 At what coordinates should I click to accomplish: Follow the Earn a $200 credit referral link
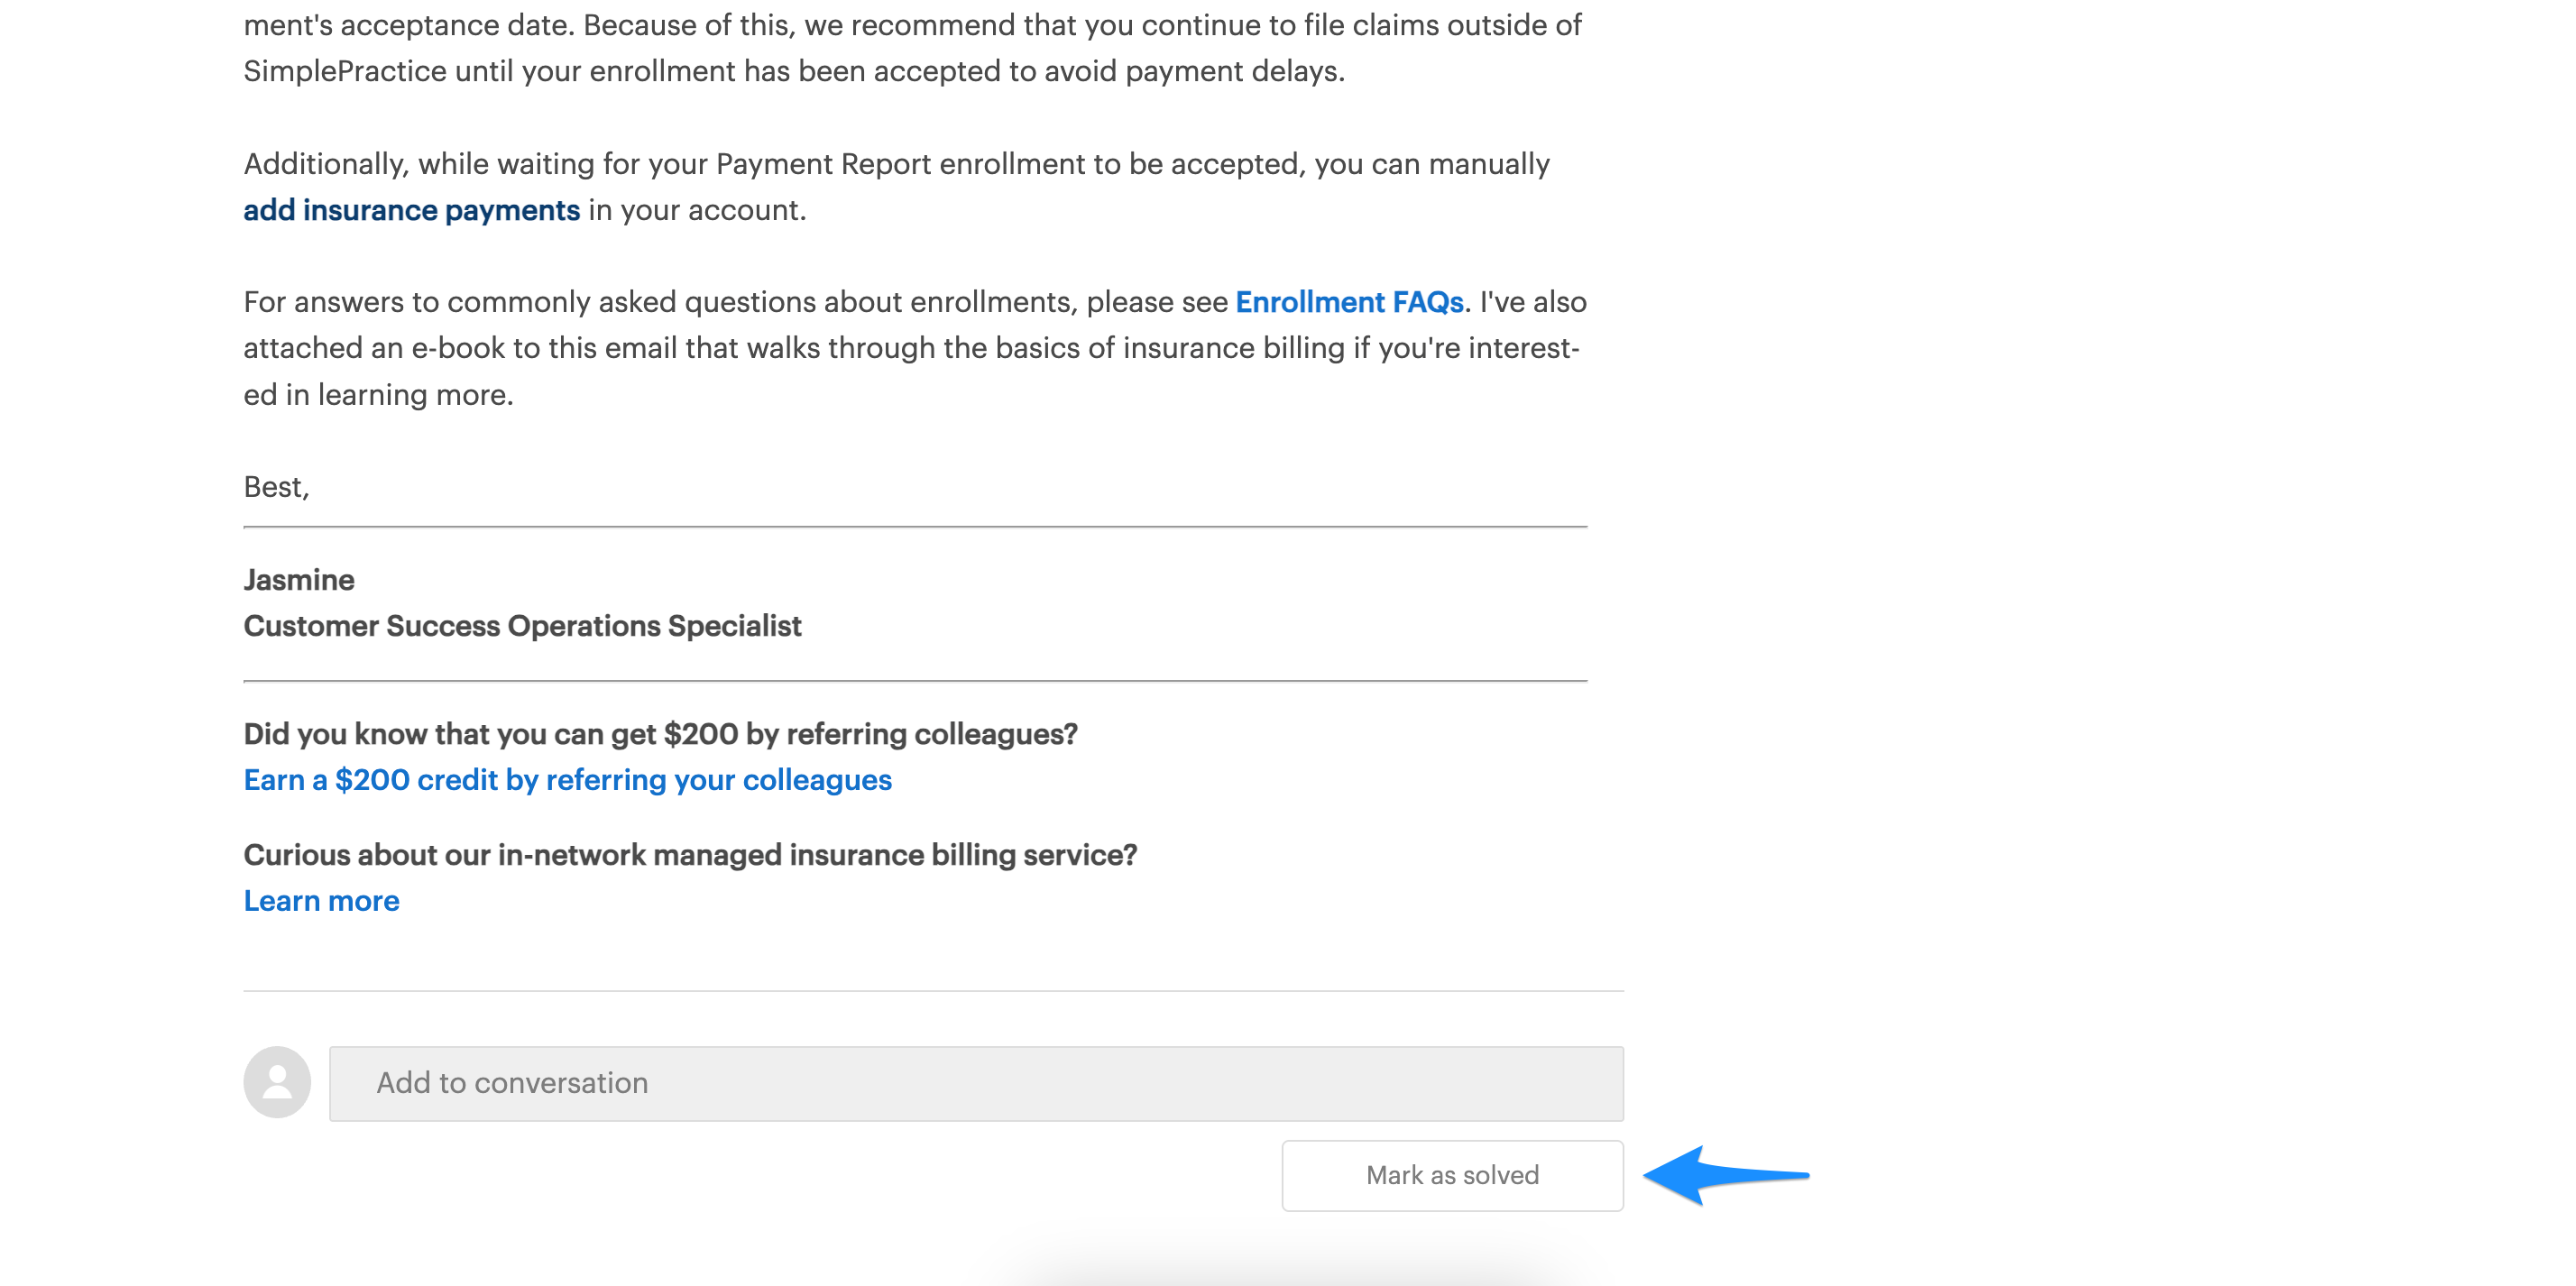pos(567,780)
